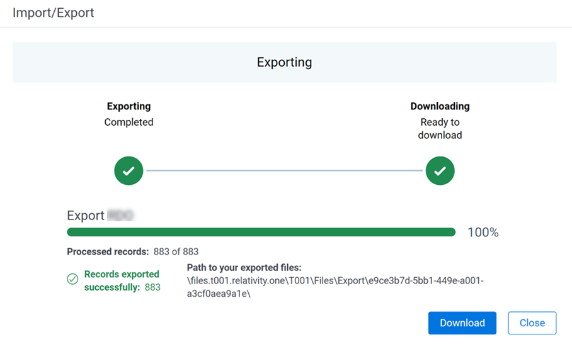The image size is (572, 347).
Task: Close the export dialog with Close button
Action: (x=532, y=323)
